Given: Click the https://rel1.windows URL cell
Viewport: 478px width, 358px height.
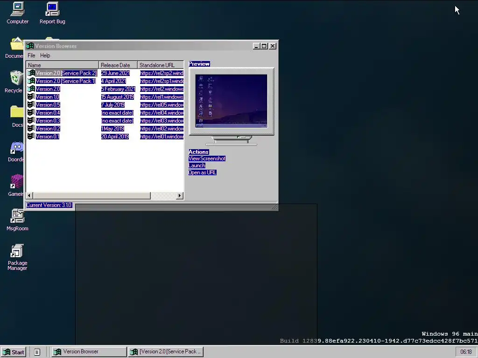Looking at the screenshot, I should 162,97.
